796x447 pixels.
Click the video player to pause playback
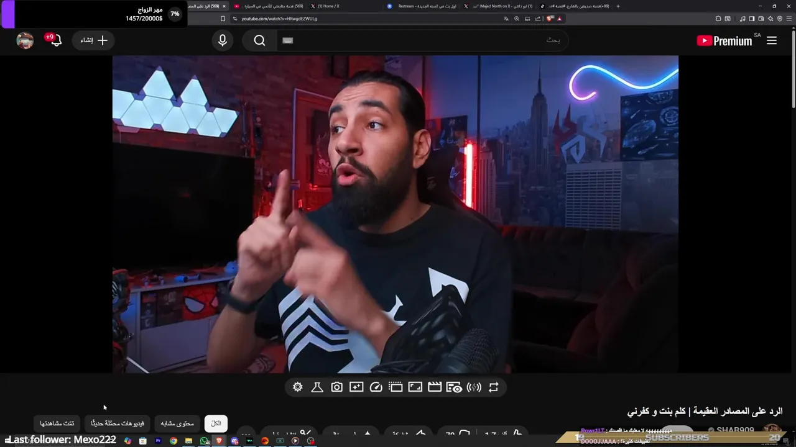tap(395, 214)
